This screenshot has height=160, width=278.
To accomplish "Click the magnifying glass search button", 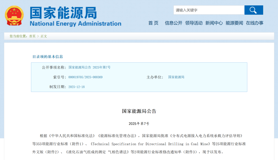I will 254,10.
